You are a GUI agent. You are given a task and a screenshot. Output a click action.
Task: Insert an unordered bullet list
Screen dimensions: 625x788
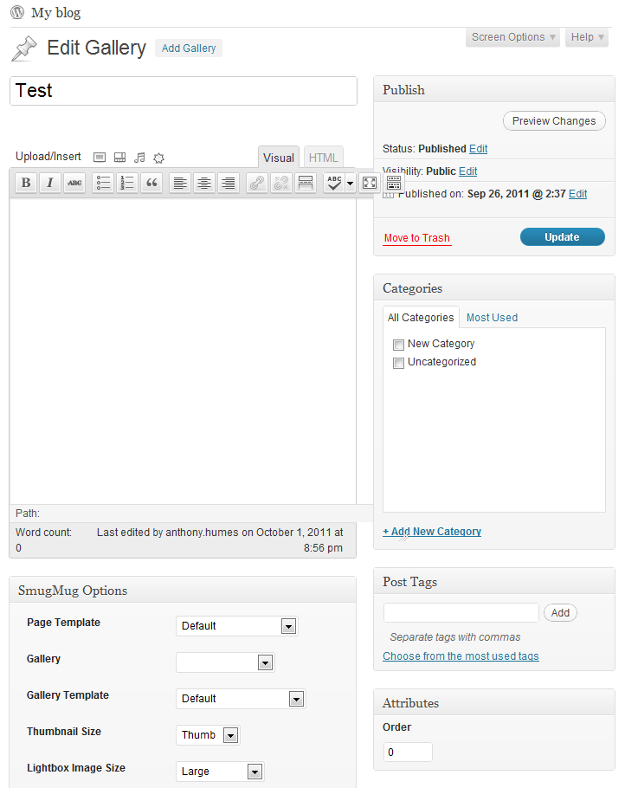coord(103,183)
